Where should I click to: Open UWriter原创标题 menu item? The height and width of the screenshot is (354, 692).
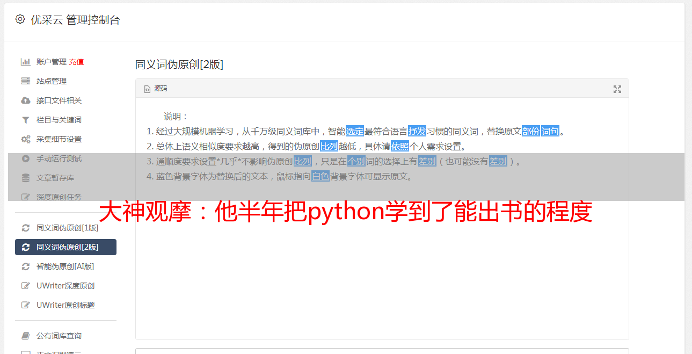pyautogui.click(x=65, y=305)
